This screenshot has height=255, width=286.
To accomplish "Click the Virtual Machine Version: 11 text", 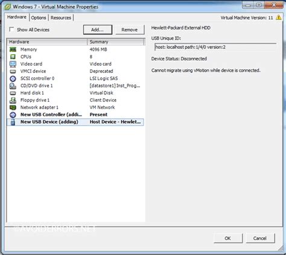I will tap(247, 17).
